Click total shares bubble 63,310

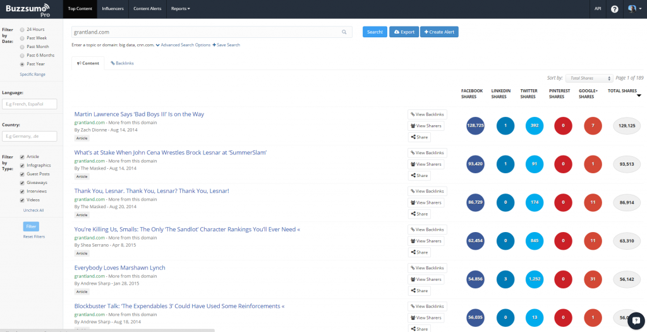627,241
